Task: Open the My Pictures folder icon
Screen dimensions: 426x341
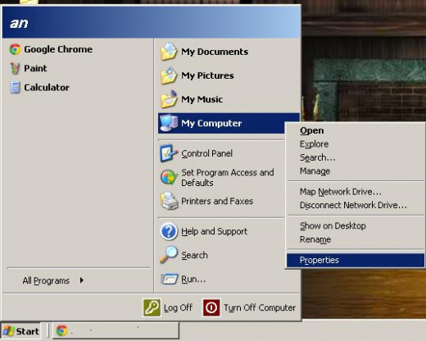Action: [169, 75]
